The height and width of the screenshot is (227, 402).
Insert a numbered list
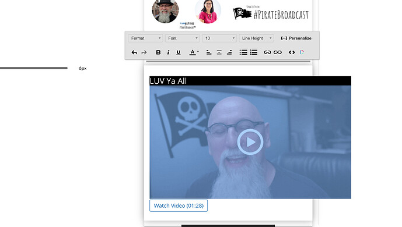(x=254, y=52)
